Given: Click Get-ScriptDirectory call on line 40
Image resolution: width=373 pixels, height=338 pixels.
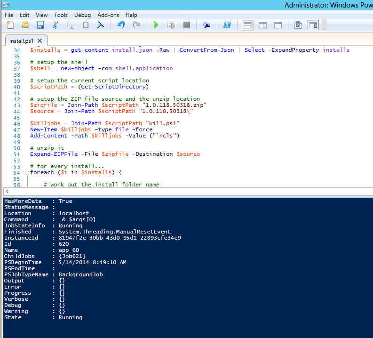Looking at the screenshot, I should (x=113, y=87).
